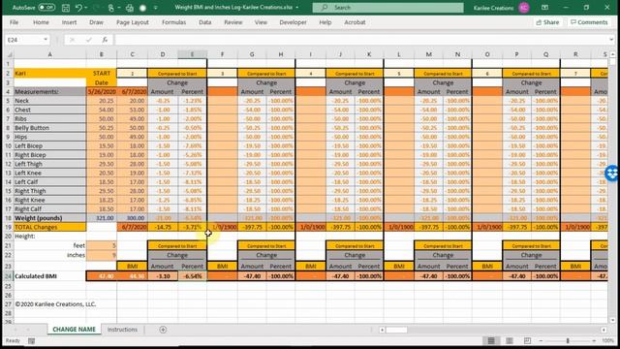Image resolution: width=620 pixels, height=349 pixels.
Task: Open the File menu
Action: pyautogui.click(x=14, y=22)
